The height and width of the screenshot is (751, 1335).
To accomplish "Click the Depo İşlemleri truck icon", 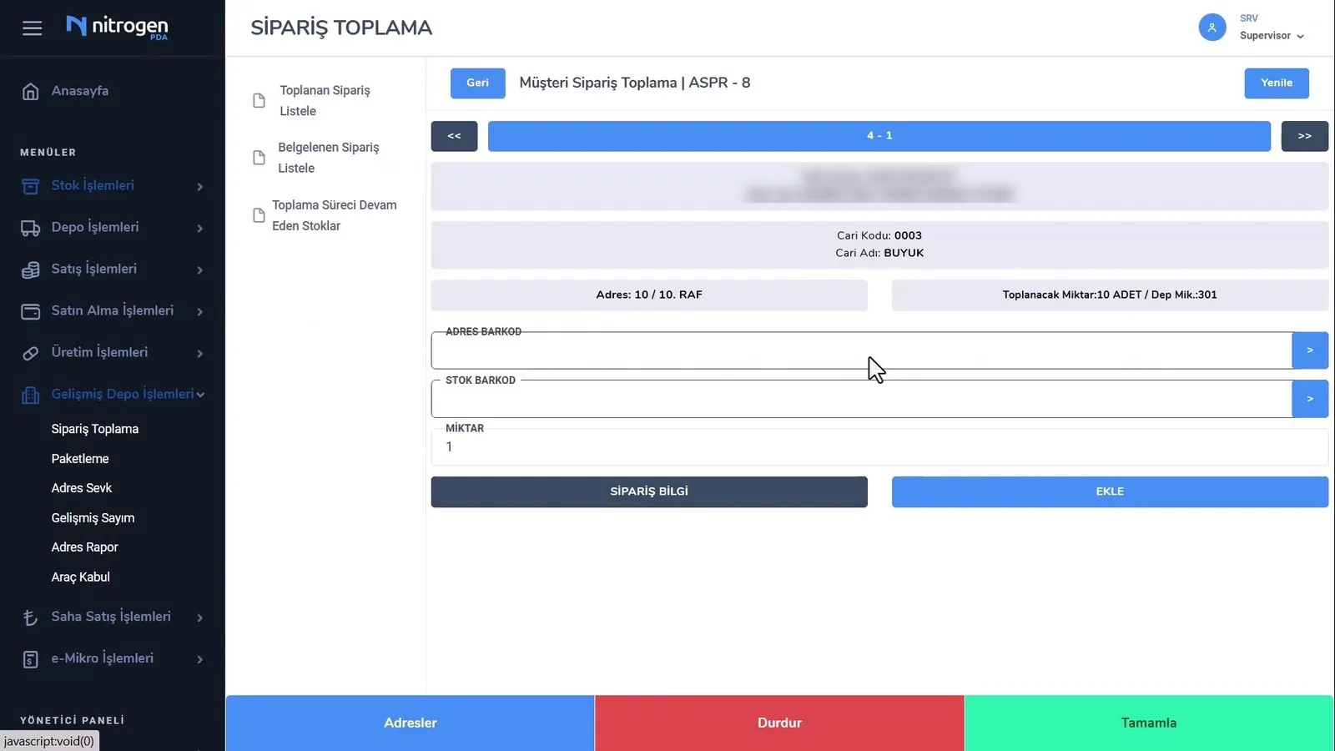I will (30, 228).
